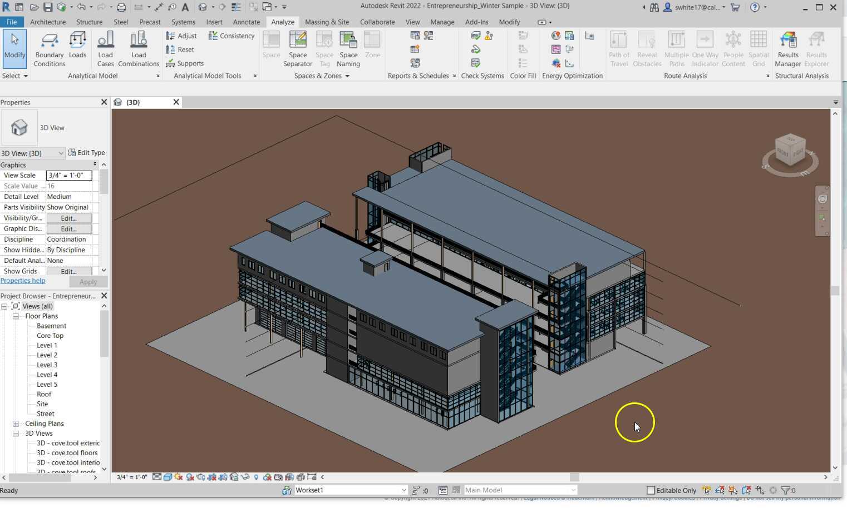Click the ViewCube in the 3D view
Image resolution: width=847 pixels, height=508 pixels.
pyautogui.click(x=790, y=150)
